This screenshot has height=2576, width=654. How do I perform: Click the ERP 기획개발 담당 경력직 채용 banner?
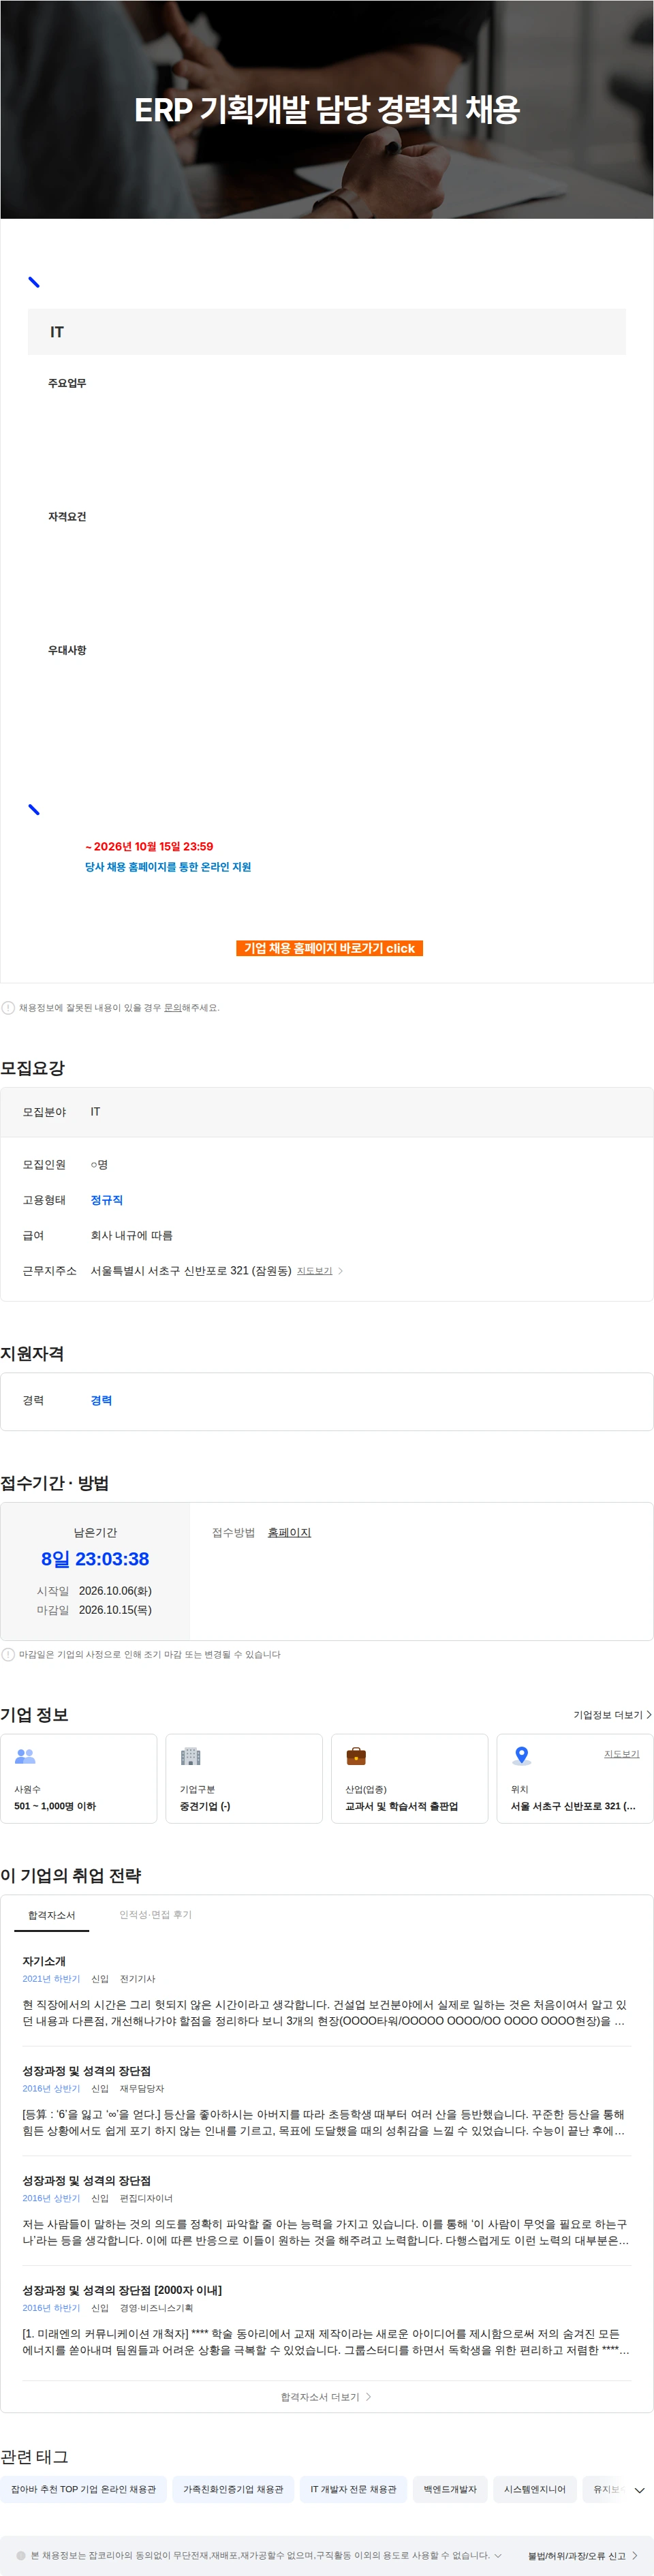coord(327,109)
